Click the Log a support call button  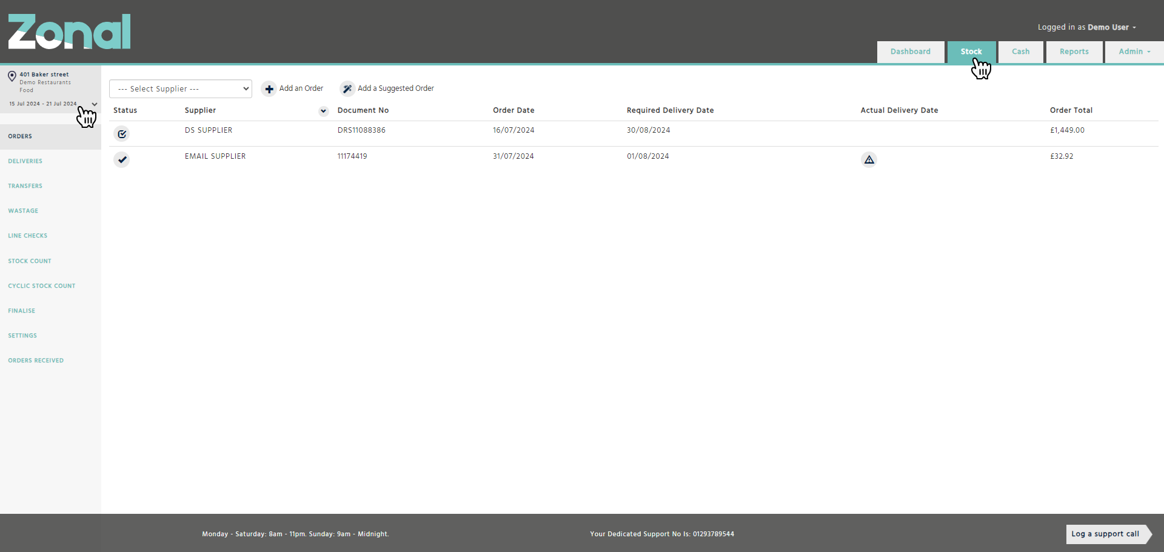[x=1109, y=534]
